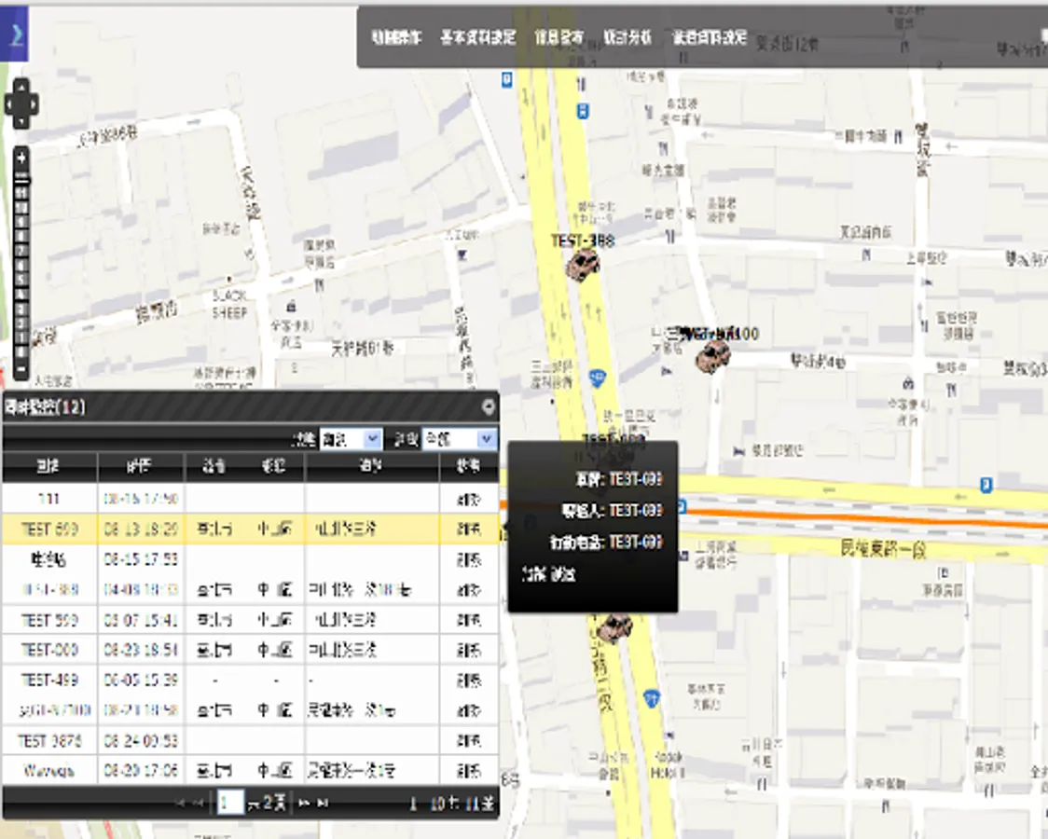
Task: Click the blue bus stop icon beneath the menu bar
Action: [x=583, y=111]
